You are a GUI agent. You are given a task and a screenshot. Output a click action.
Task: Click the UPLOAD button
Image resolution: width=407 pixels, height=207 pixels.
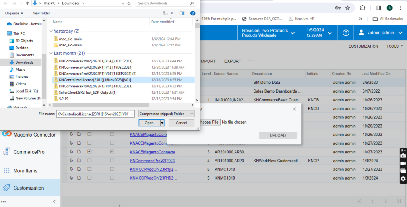point(278,135)
